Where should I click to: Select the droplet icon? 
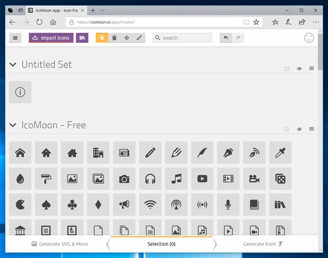[x=20, y=179]
